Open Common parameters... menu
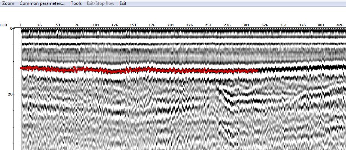 [x=42, y=3]
